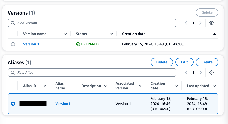Sort by Status column arrow

click(x=112, y=34)
